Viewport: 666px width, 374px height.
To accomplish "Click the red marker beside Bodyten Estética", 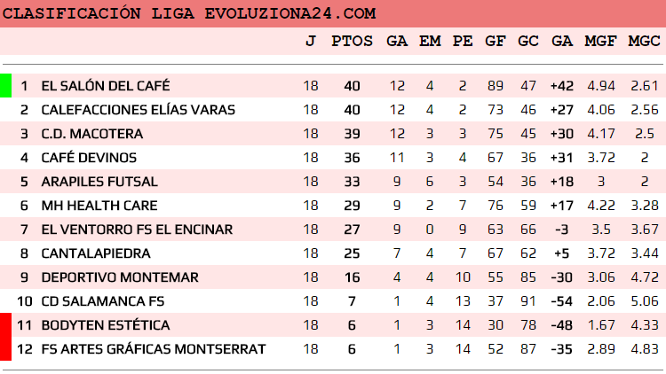I will (x=5, y=325).
